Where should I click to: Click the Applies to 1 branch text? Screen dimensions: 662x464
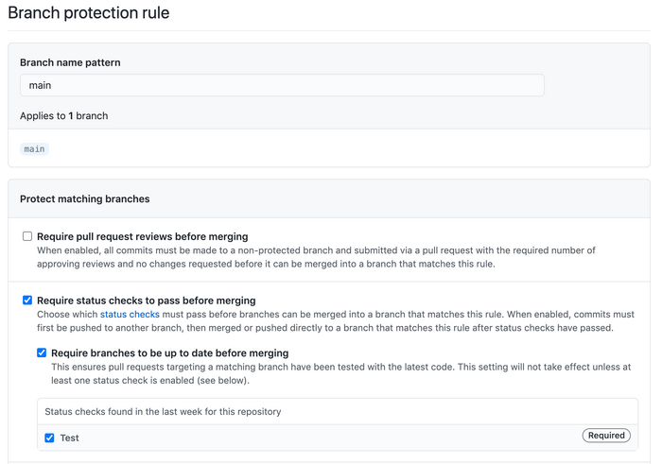pos(64,116)
